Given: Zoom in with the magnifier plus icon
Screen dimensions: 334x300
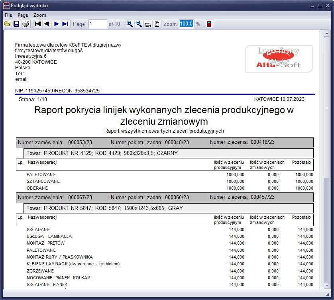Looking at the screenshot, I should 130,24.
